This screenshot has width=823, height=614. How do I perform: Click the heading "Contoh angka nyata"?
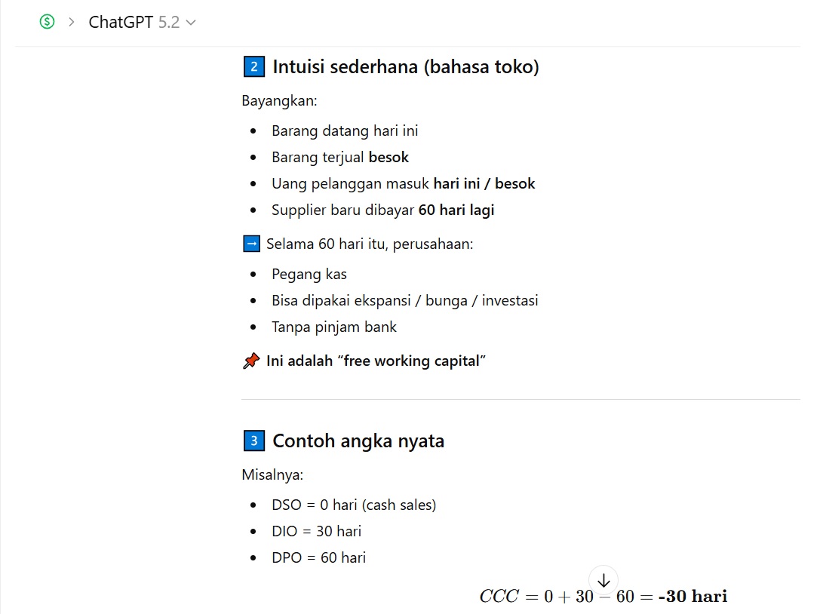pyautogui.click(x=358, y=441)
